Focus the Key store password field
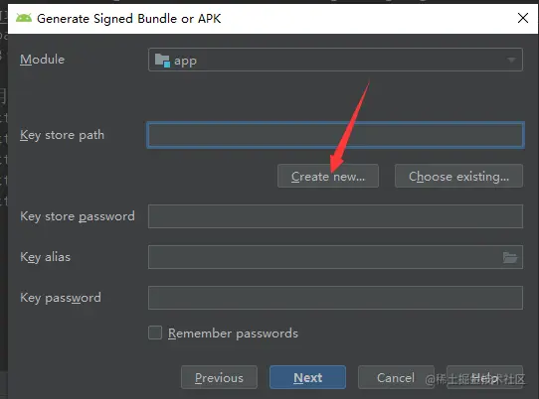Screen dimensions: 539x399 click(335, 216)
